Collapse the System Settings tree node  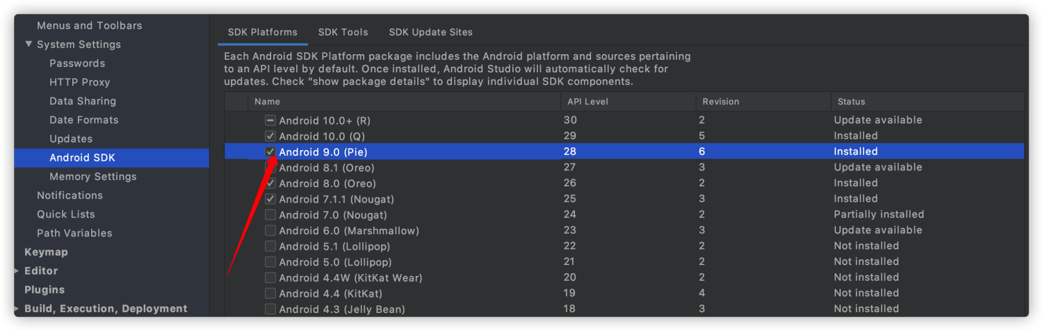(x=29, y=45)
